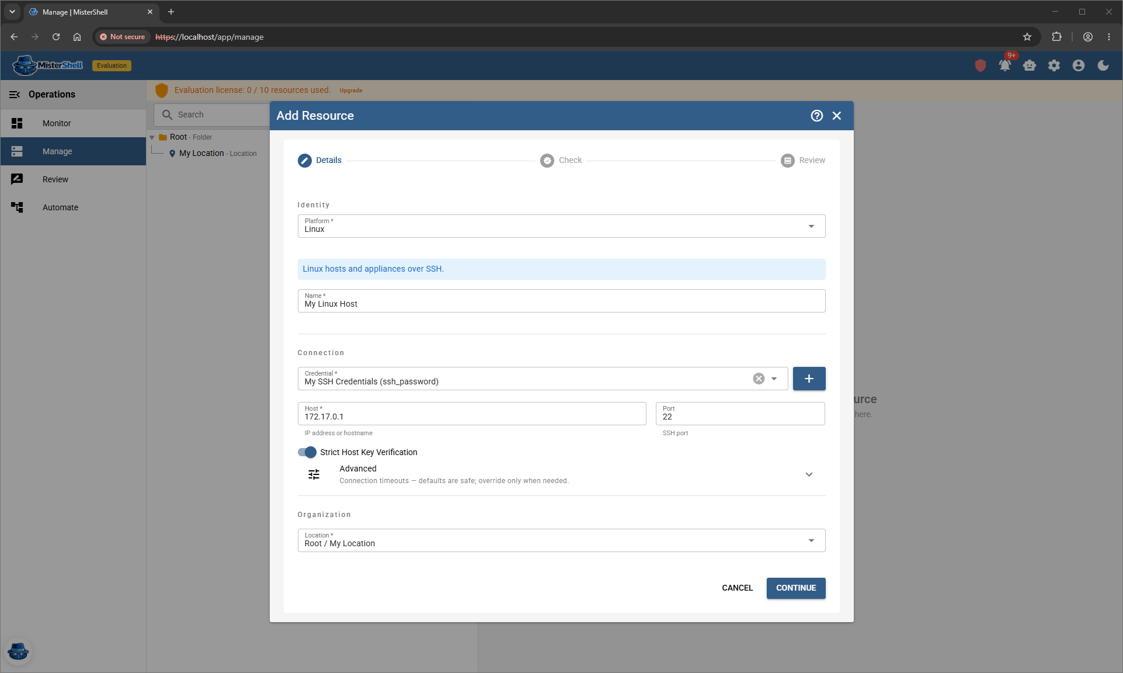Add a new credential with plus button
Image resolution: width=1123 pixels, height=673 pixels.
tap(809, 379)
